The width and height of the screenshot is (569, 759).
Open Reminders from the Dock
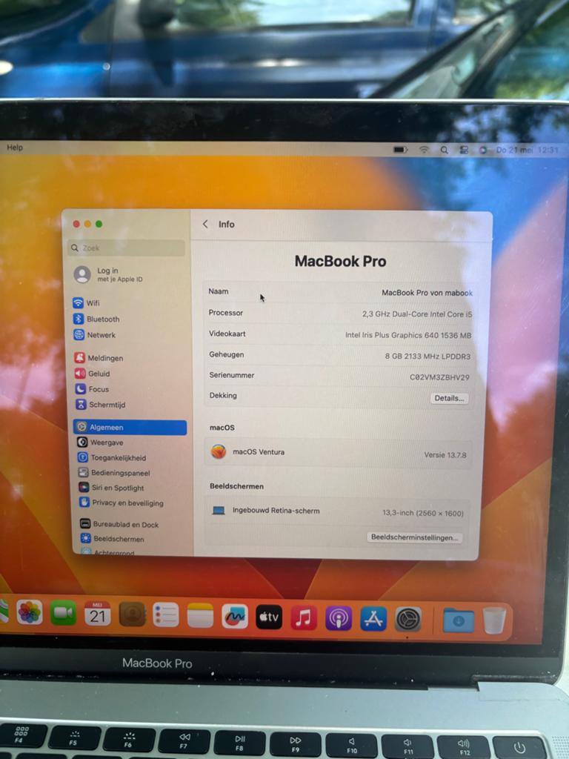pos(166,615)
